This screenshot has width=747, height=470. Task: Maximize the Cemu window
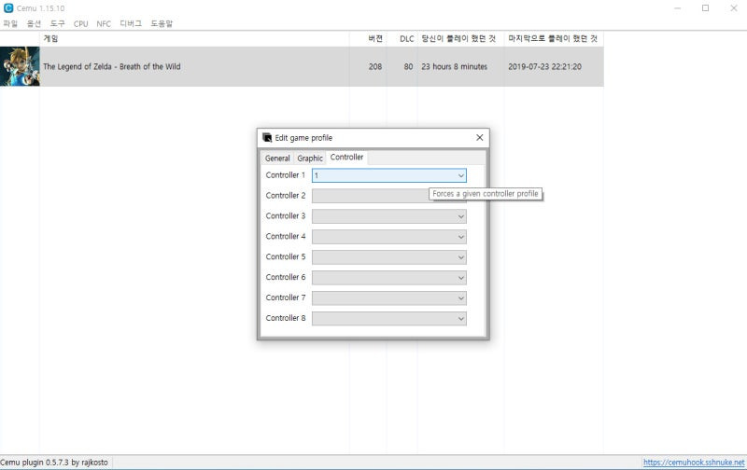point(706,8)
